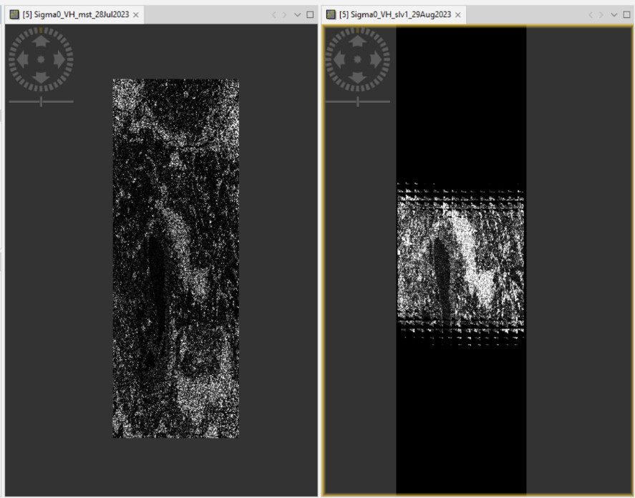
Task: Click the zoom slider in slv1 view
Action: 358,102
